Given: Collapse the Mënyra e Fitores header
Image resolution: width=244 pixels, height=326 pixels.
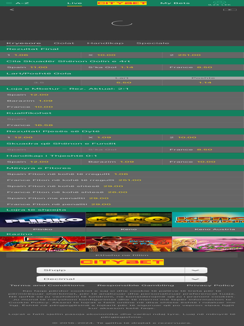Looking at the screenshot, I should pyautogui.click(x=122, y=168).
